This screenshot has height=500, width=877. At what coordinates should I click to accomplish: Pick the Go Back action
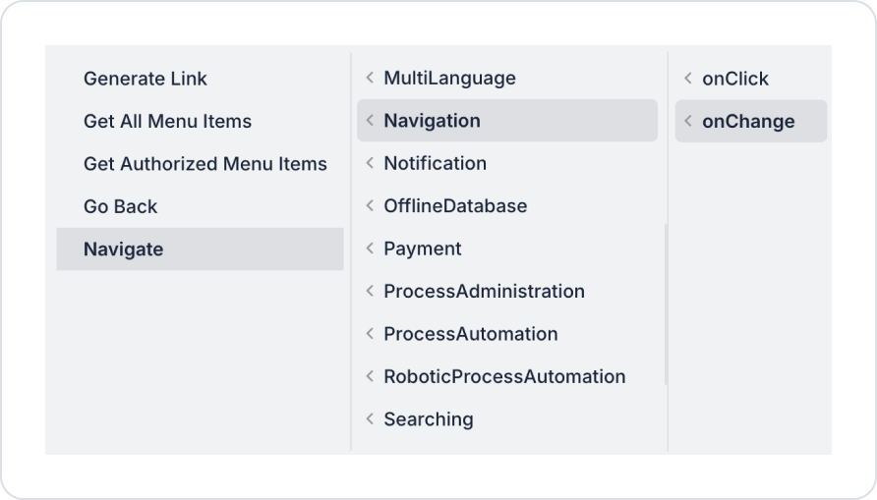(x=120, y=206)
